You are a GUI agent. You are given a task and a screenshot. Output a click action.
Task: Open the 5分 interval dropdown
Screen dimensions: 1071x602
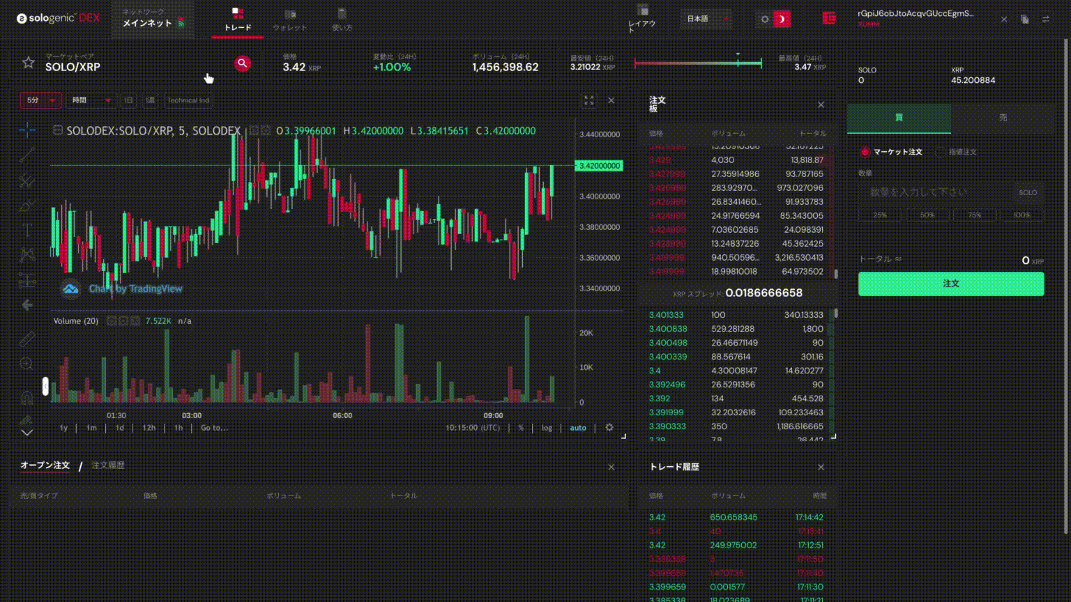tap(41, 100)
